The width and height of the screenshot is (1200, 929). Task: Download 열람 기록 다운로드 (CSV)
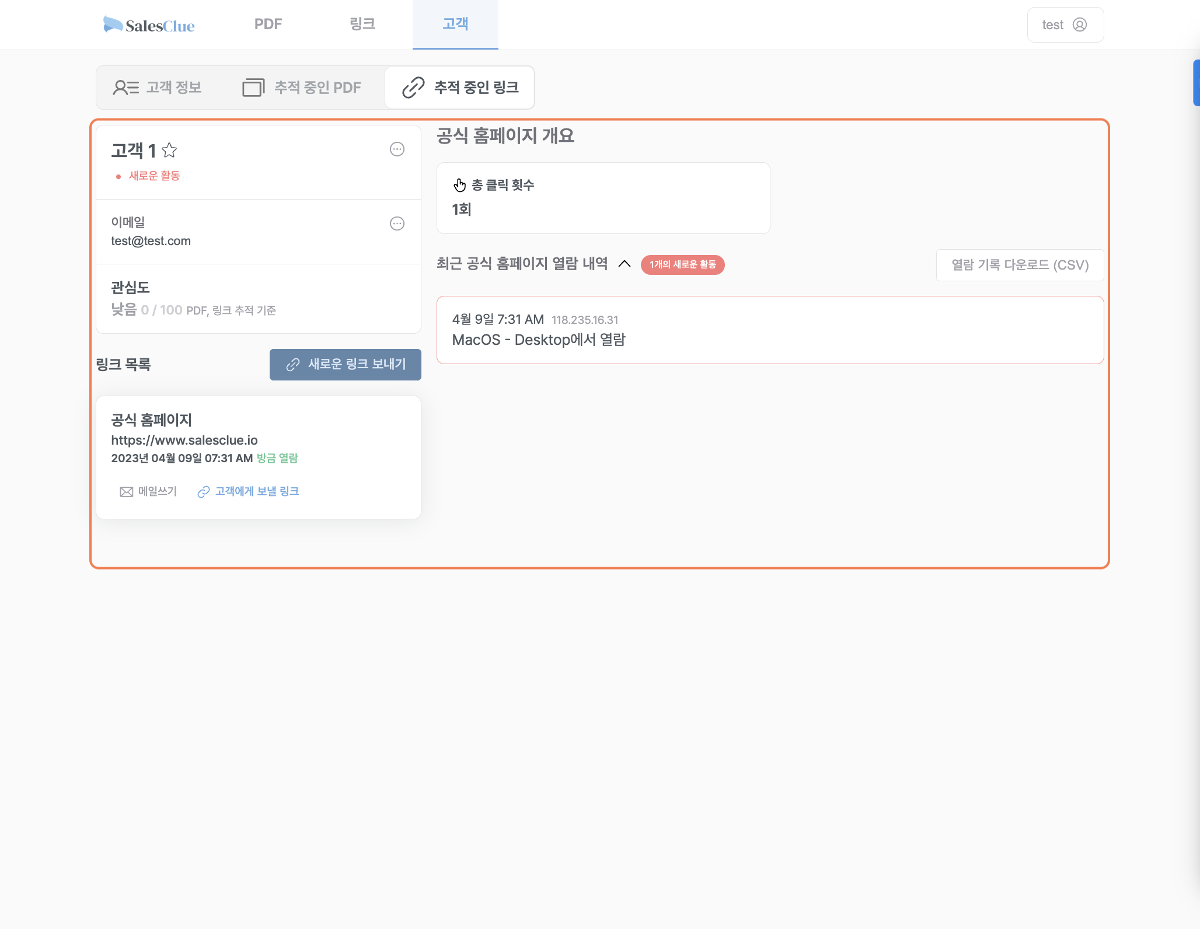pyautogui.click(x=1020, y=265)
